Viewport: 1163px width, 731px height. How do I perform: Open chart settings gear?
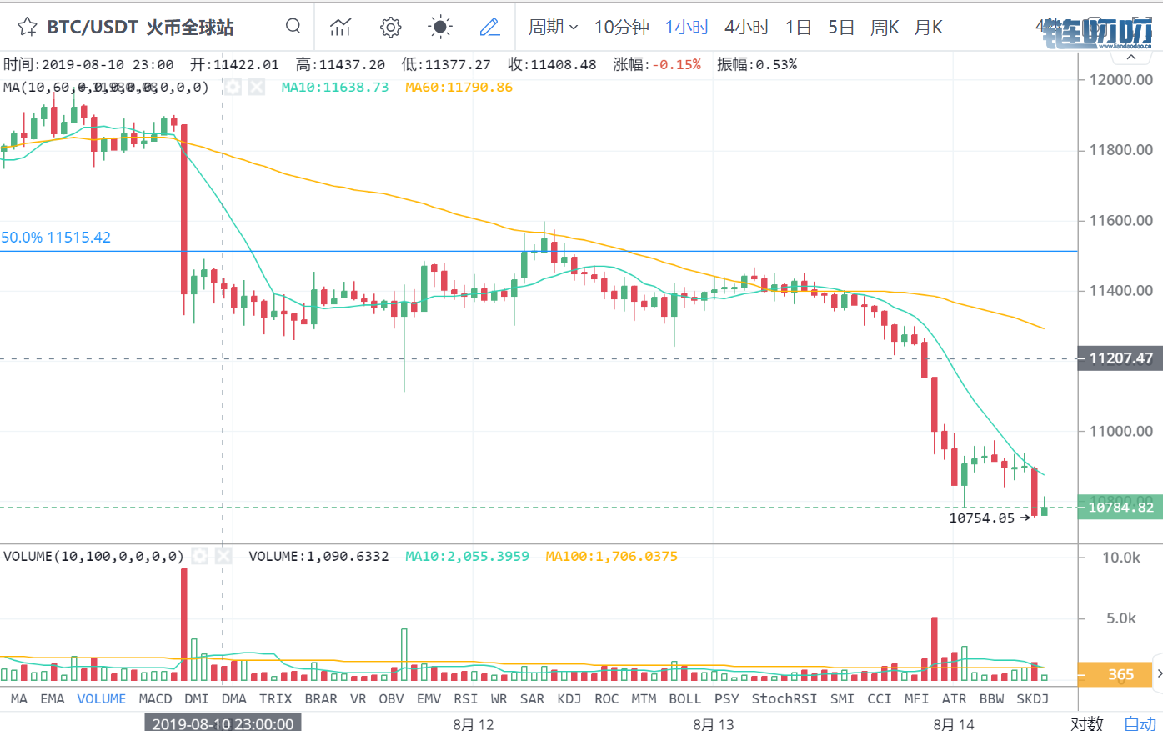[x=390, y=27]
